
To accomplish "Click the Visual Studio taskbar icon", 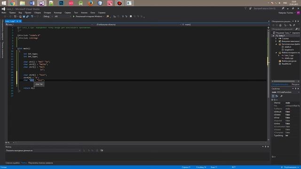I will point(42,3).
